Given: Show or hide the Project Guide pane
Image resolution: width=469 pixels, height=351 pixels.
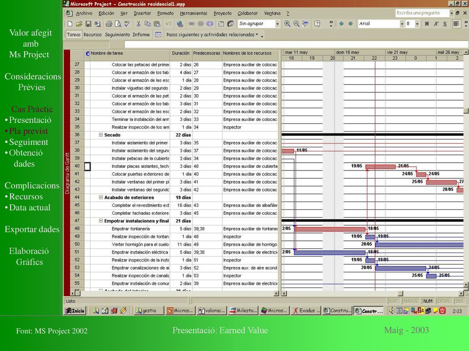Looking at the screenshot, I should [158, 35].
